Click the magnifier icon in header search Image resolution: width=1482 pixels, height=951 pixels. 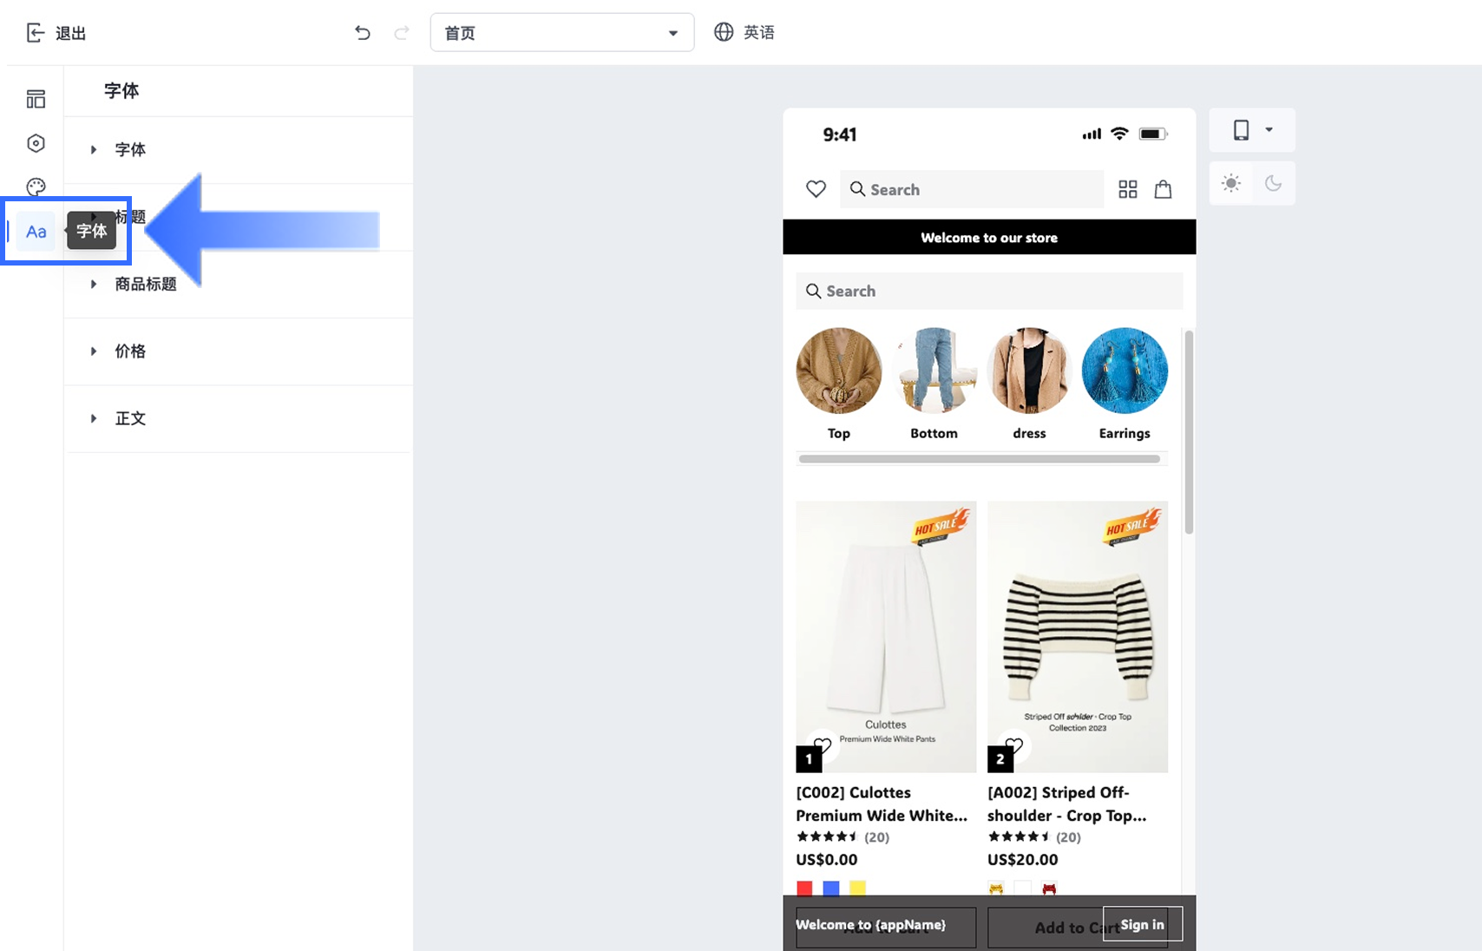pos(857,189)
